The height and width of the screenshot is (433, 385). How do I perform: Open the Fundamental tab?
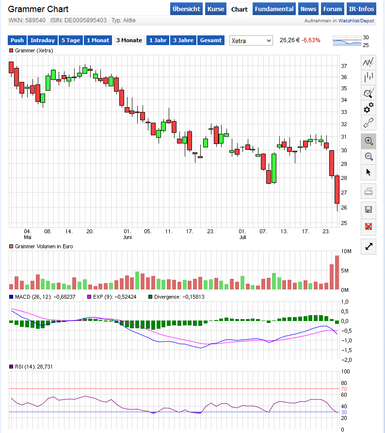[x=274, y=9]
